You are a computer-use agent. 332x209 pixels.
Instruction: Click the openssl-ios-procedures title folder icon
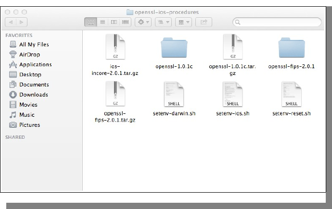click(x=129, y=12)
